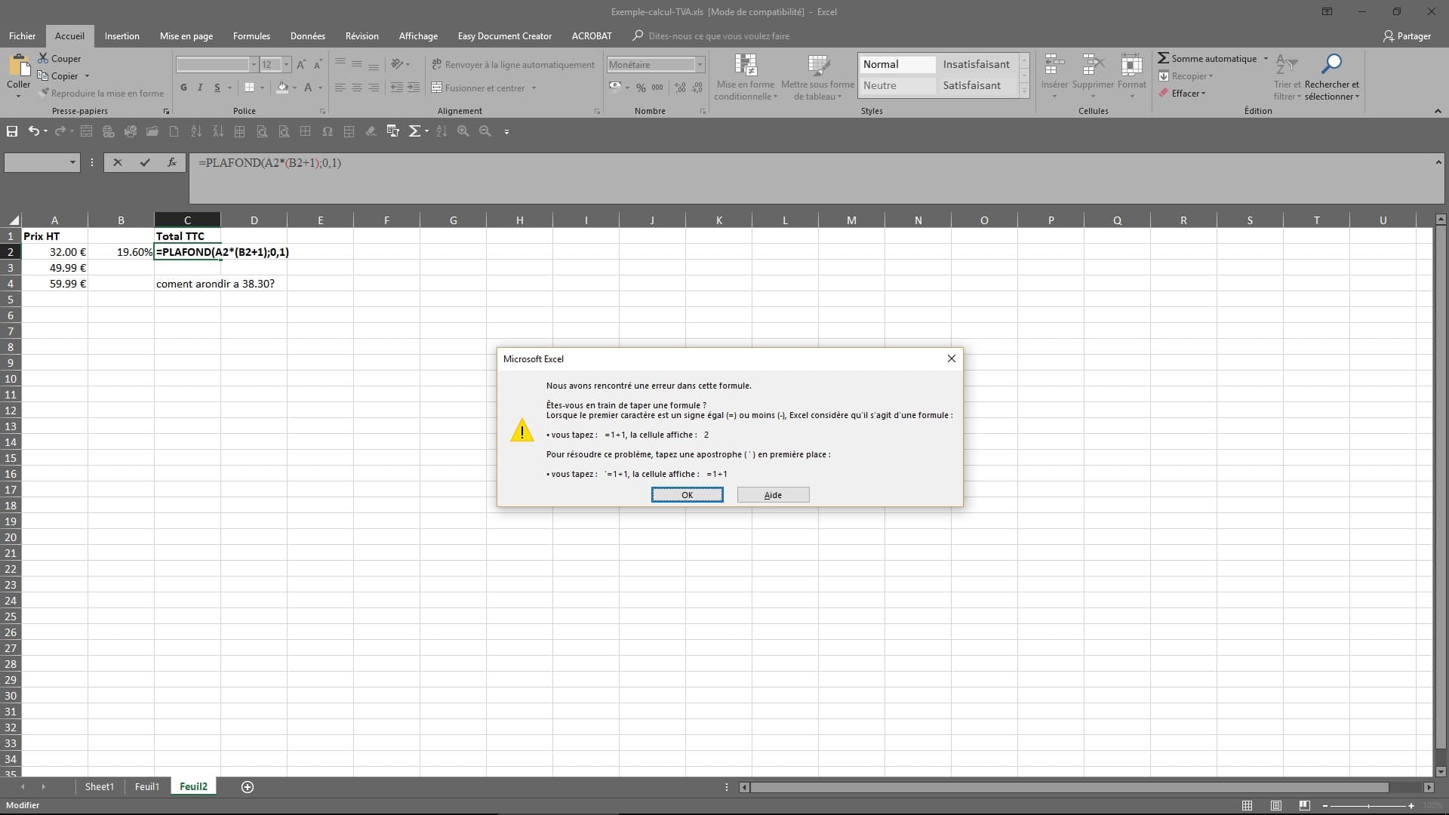
Task: Open the Somme automatique dropdown arrow
Action: [1266, 59]
